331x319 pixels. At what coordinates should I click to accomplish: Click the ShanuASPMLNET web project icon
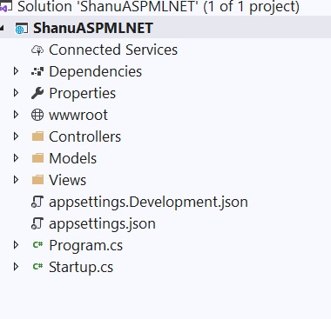coord(22,29)
